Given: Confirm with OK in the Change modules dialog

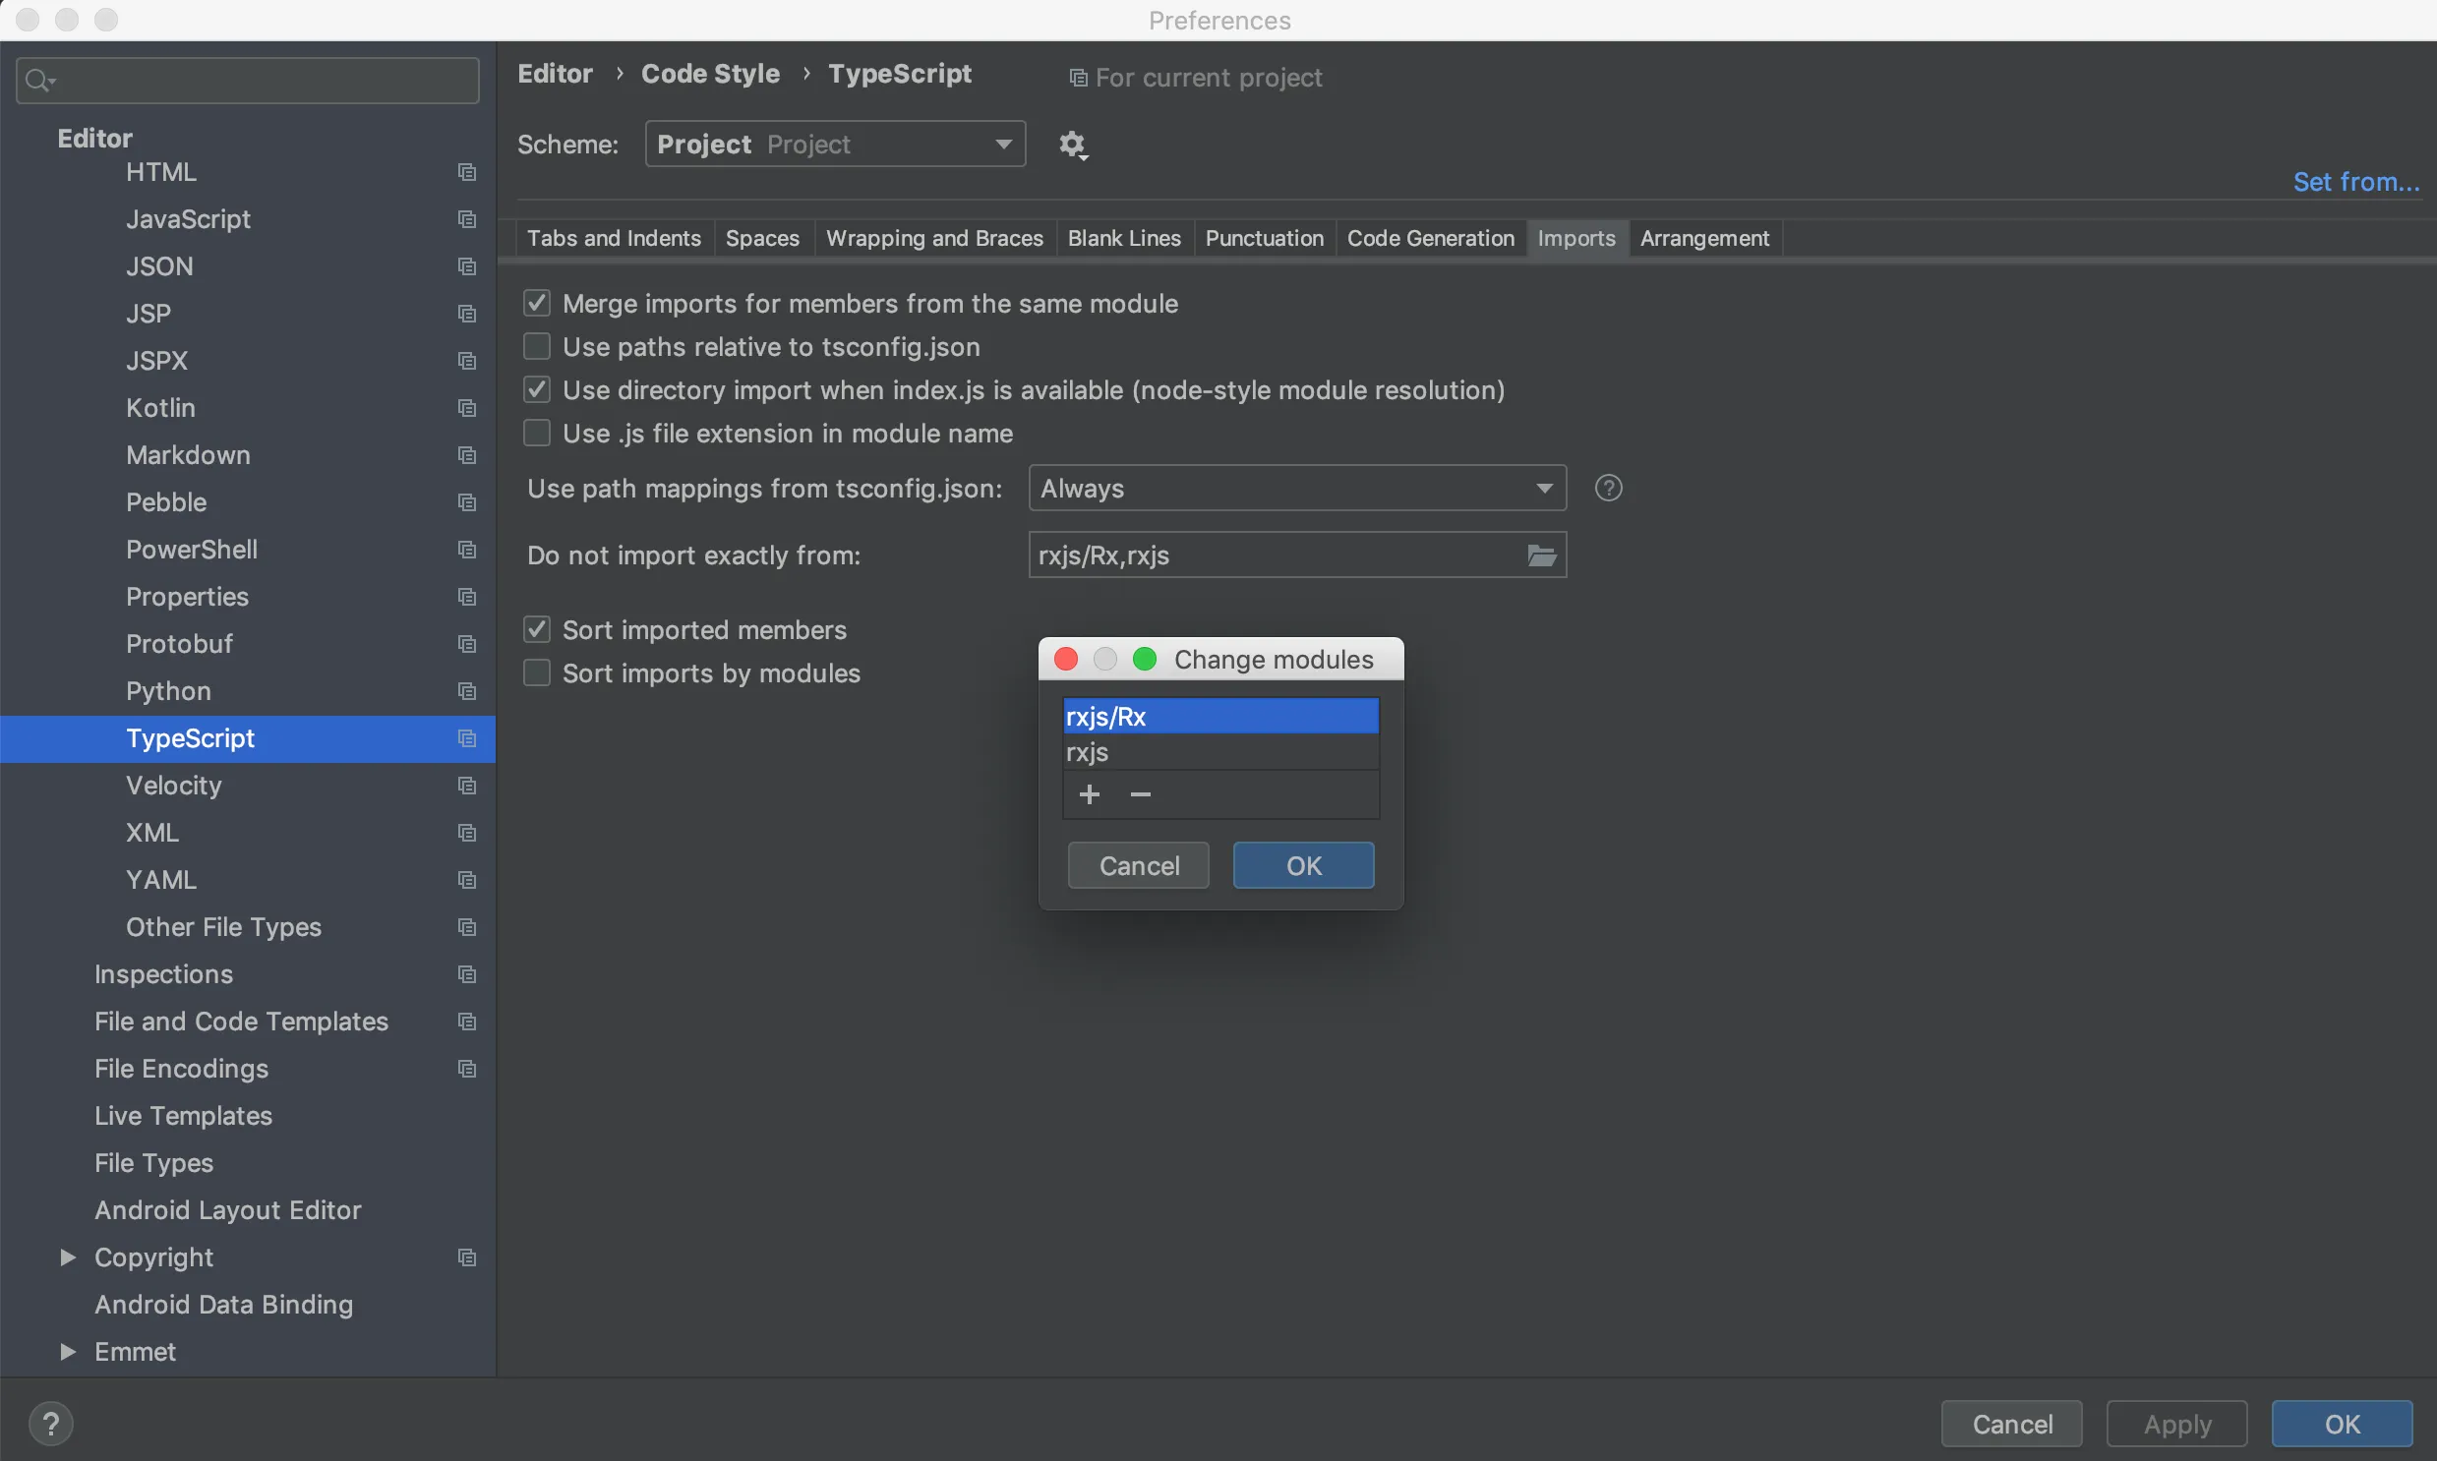Looking at the screenshot, I should point(1303,865).
